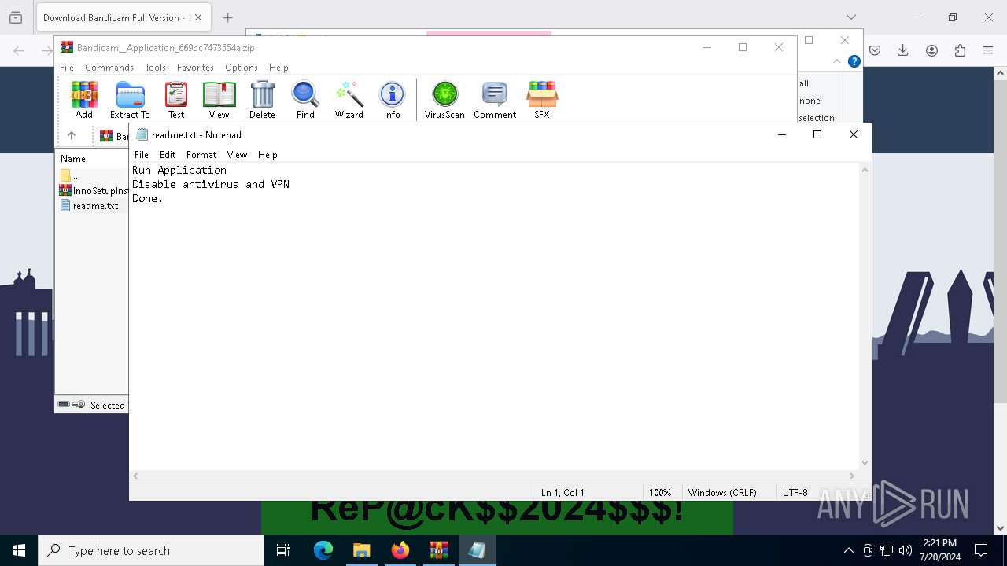This screenshot has width=1007, height=566.
Task: Open the Firefox hamburger menu
Action: (988, 50)
